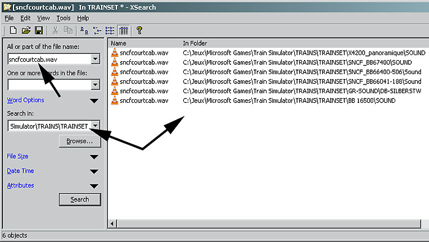
Task: Click the '6 objects' status bar text
Action: pos(15,235)
